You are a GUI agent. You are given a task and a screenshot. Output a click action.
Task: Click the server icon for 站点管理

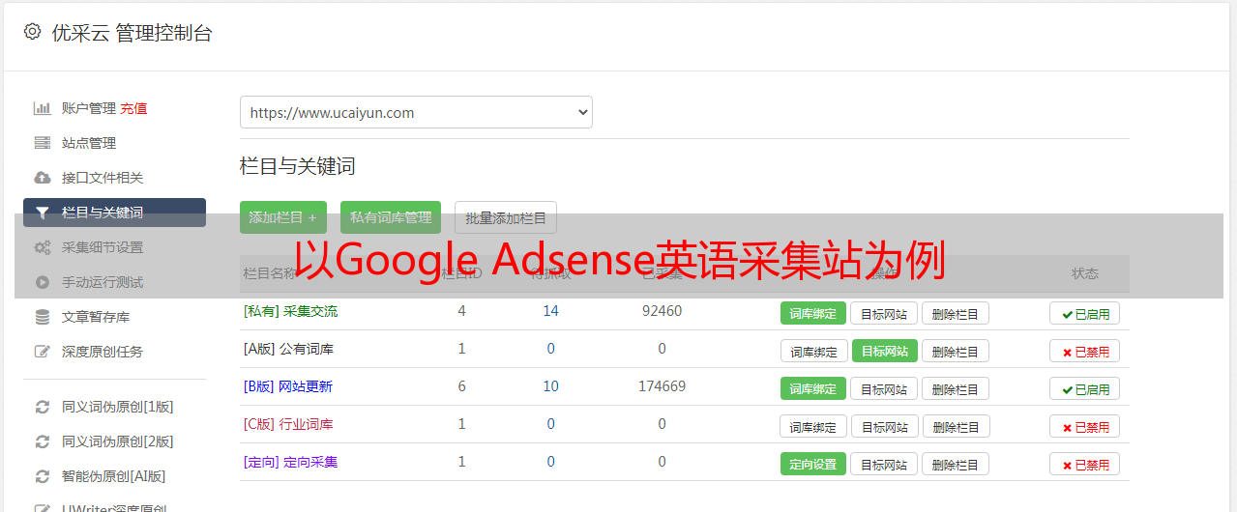(42, 143)
